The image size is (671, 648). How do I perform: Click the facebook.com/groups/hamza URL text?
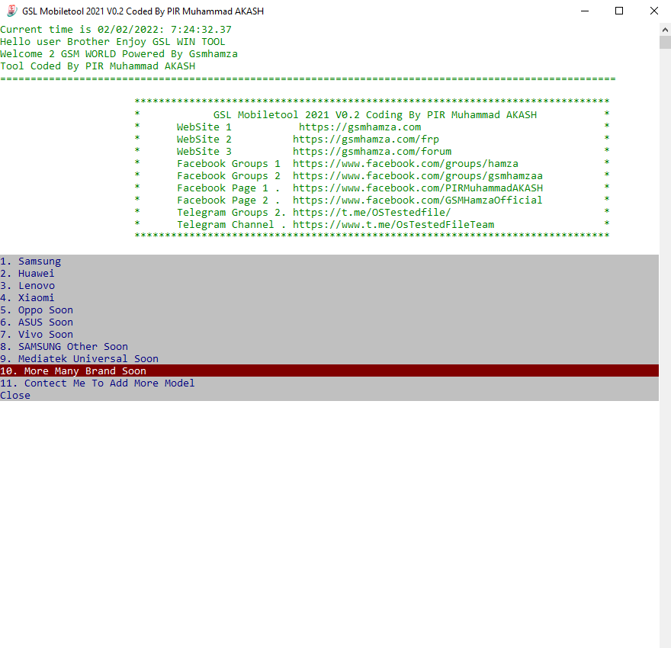405,163
